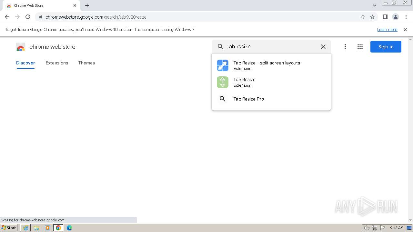Toggle the browser side panel
This screenshot has height=232, width=413.
pyautogui.click(x=385, y=17)
